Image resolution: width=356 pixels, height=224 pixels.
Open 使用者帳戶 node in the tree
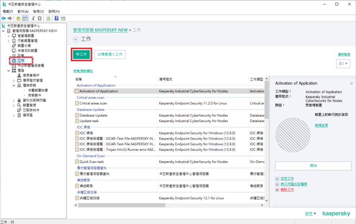(x=31, y=75)
